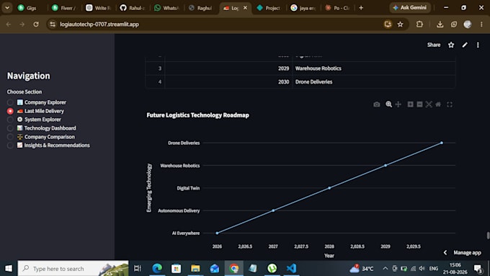The image size is (490, 276).
Task: Click the Drone Deliveries table cell
Action: coord(374,82)
